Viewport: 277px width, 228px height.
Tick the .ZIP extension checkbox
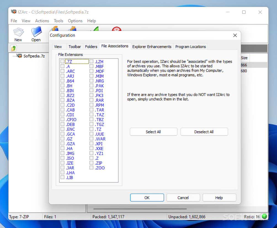pyautogui.click(x=91, y=163)
